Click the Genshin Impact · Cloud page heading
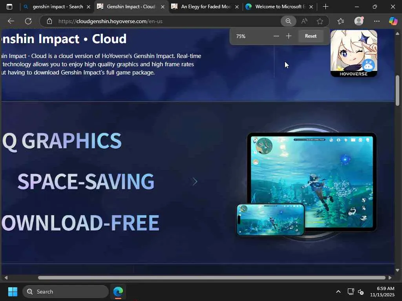The image size is (402, 301). (64, 39)
